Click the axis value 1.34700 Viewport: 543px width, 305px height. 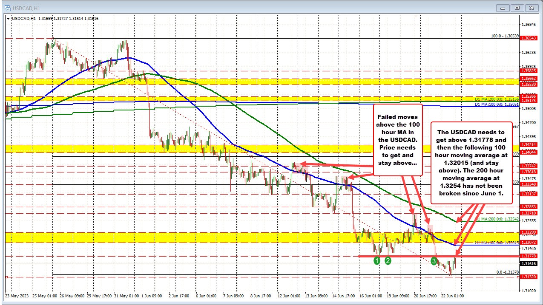click(x=528, y=122)
